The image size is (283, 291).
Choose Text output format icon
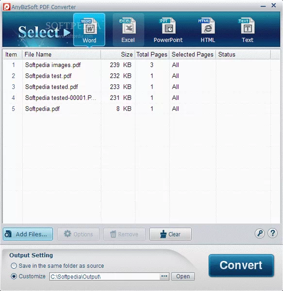pos(248,31)
